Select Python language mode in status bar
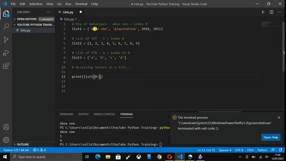The image size is (286, 161). click(262, 150)
